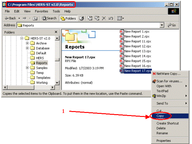The height and width of the screenshot is (144, 192).
Task: Close the Folders pane
Action: tap(56, 32)
